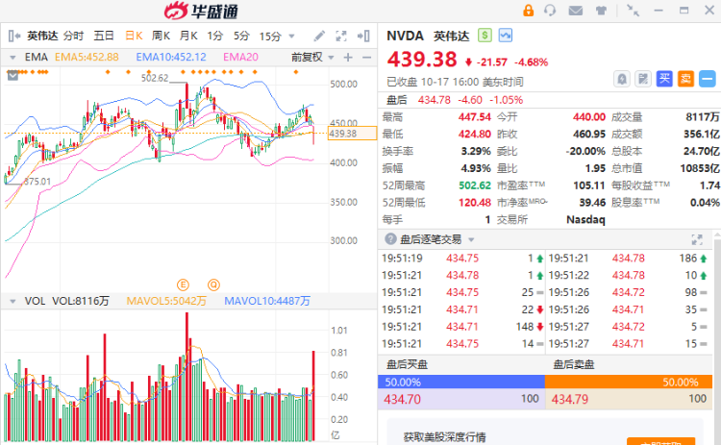Click the 19:51:22 trade row
This screenshot has height=445, width=721.
628,276
